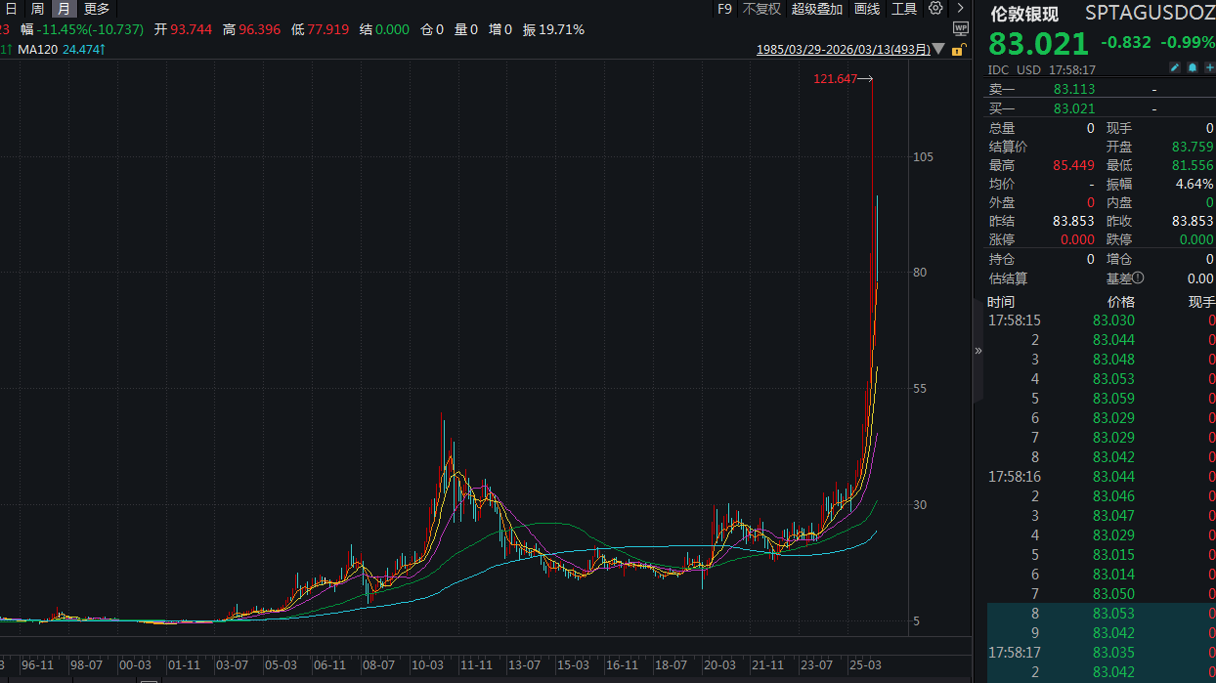Viewport: 1216px width, 683px height.
Task: Collapse the right quote panel with double arrow
Action: pos(977,350)
